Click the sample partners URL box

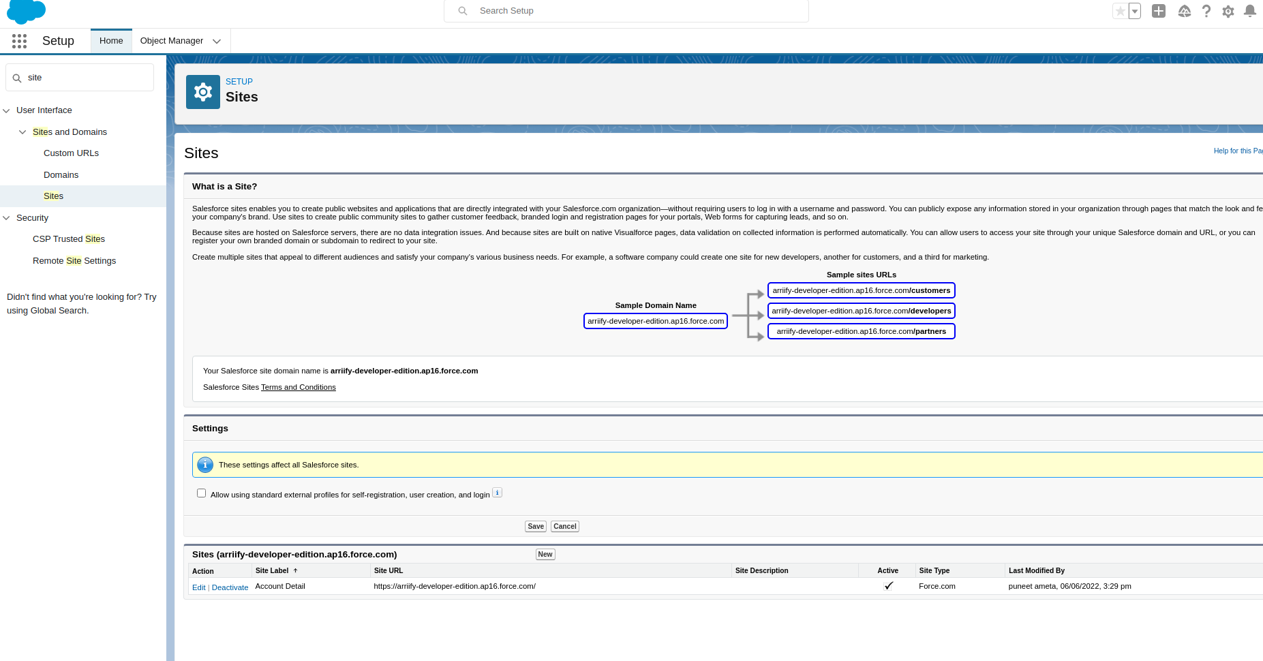862,331
